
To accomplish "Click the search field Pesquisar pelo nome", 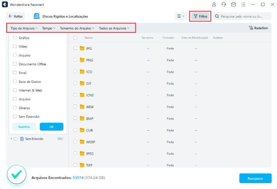I will pos(242,16).
